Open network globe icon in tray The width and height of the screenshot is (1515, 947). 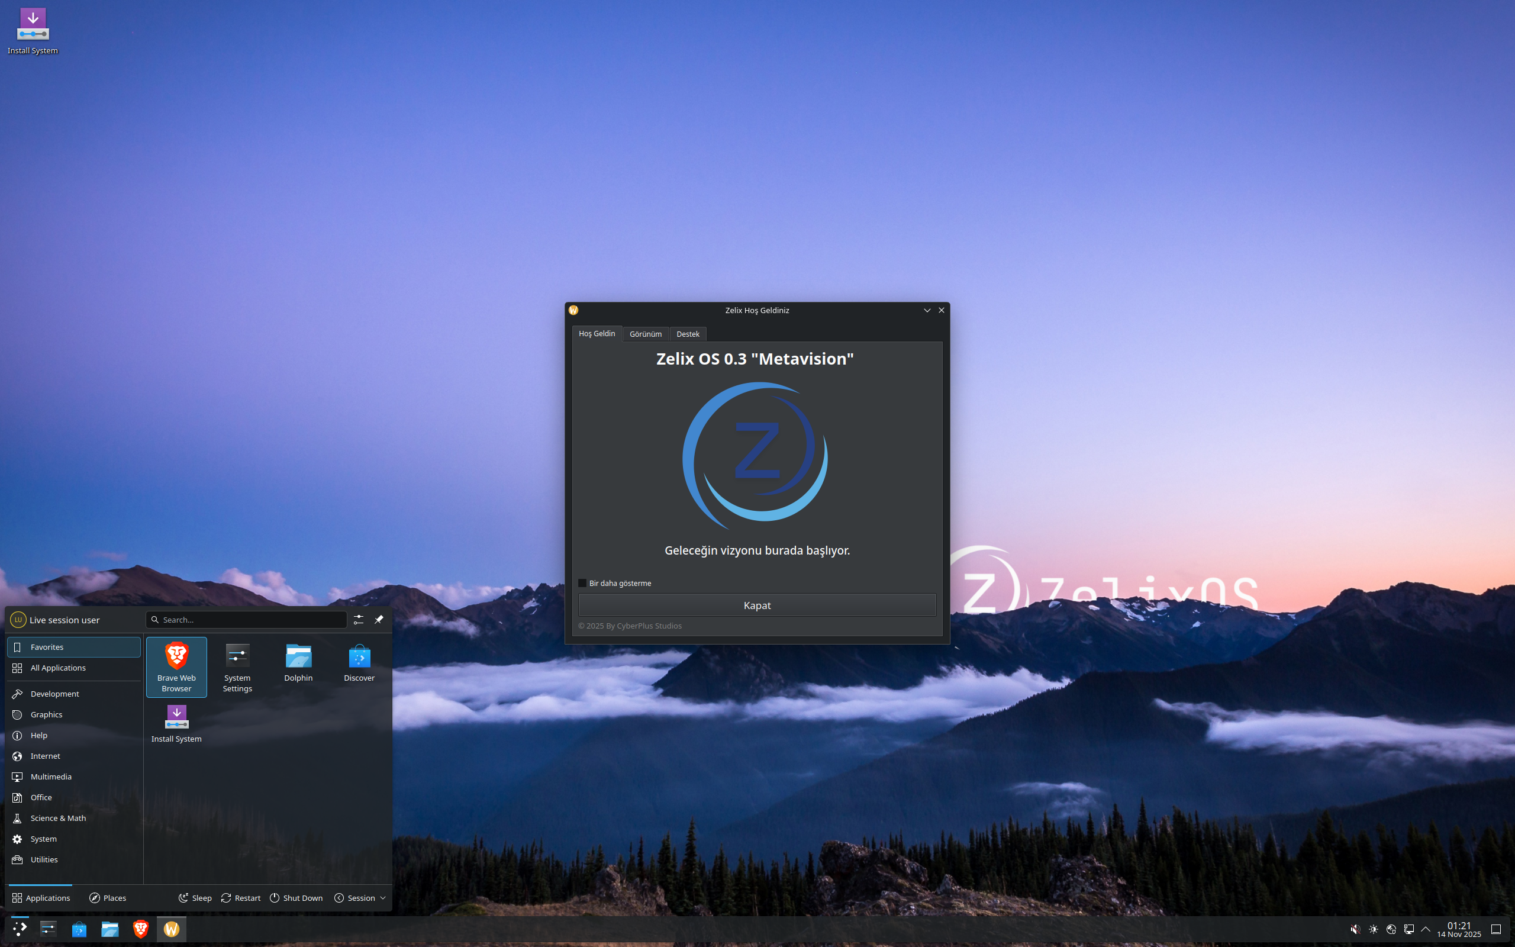point(1391,929)
